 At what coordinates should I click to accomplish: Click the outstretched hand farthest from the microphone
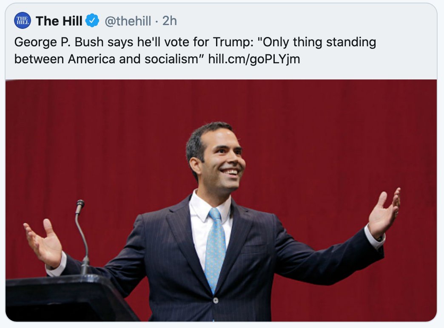coord(384,212)
